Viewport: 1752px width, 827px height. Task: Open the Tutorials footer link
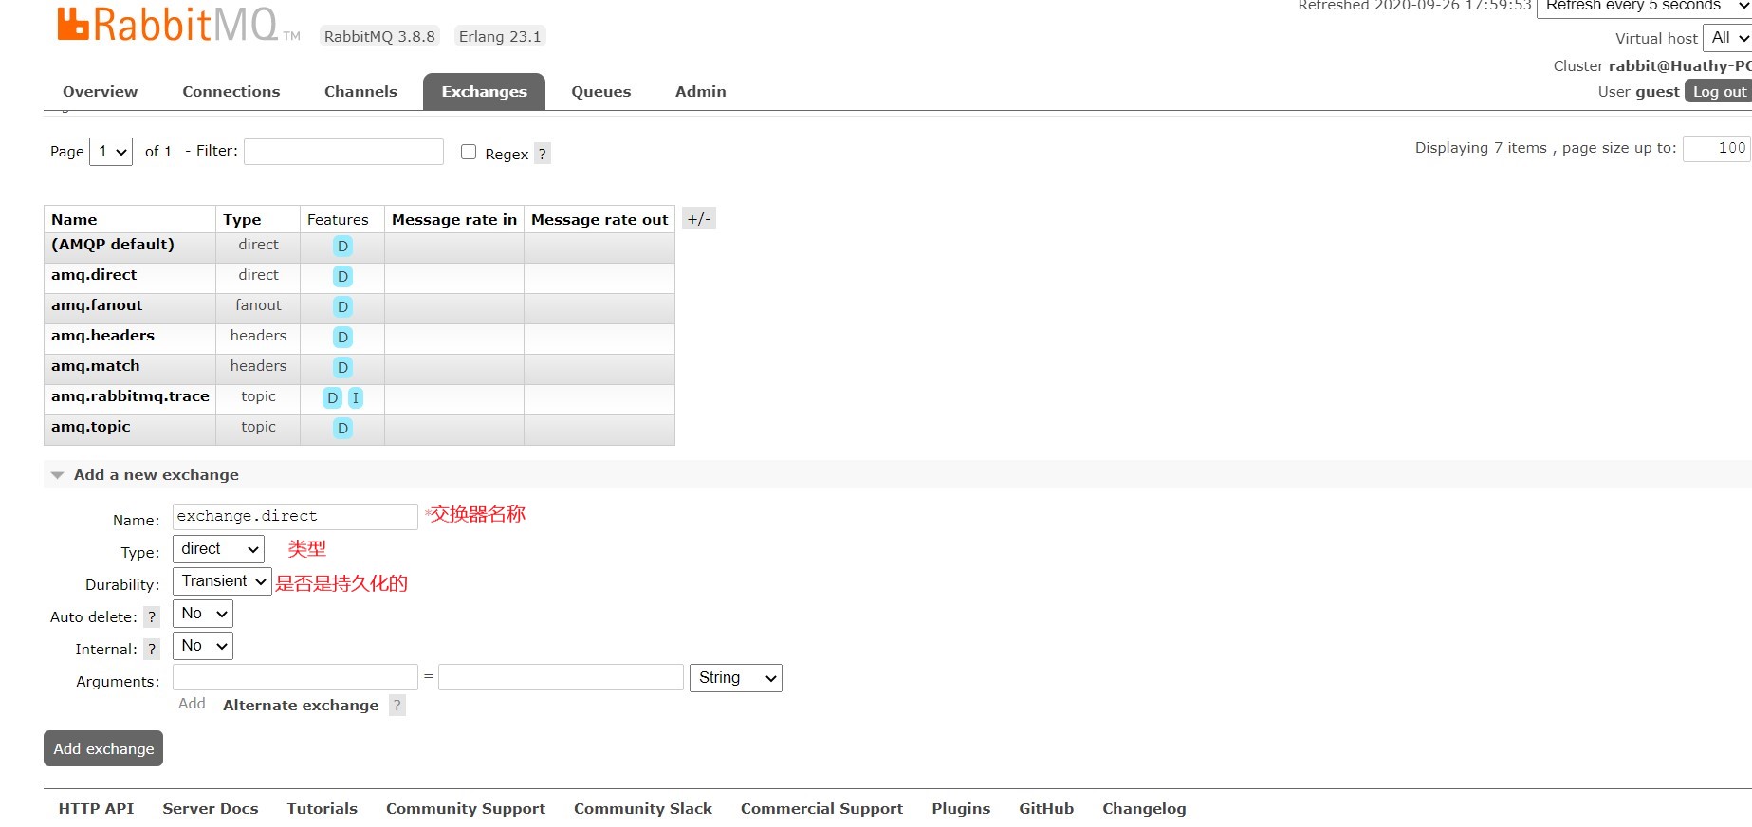[x=323, y=808]
